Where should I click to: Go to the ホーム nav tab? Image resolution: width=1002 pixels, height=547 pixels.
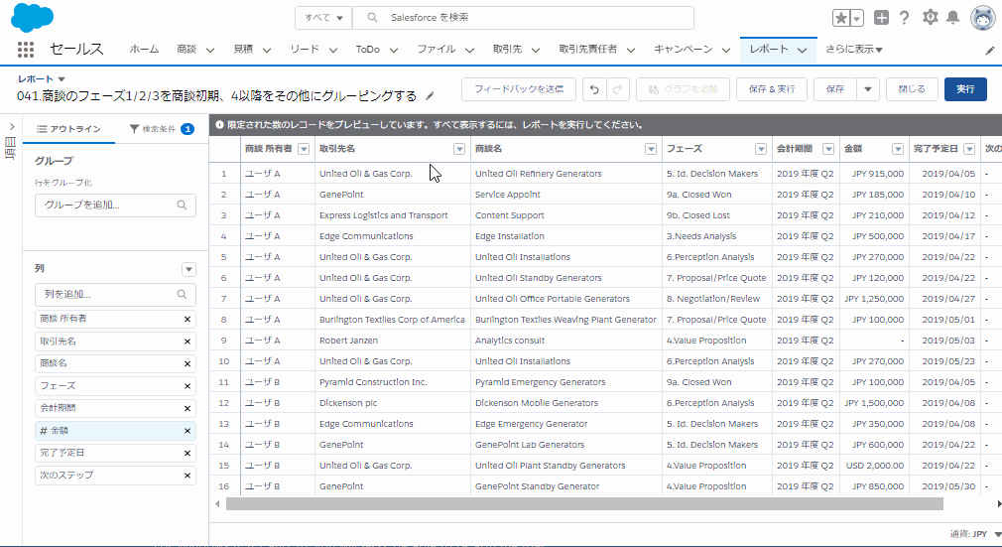(144, 50)
